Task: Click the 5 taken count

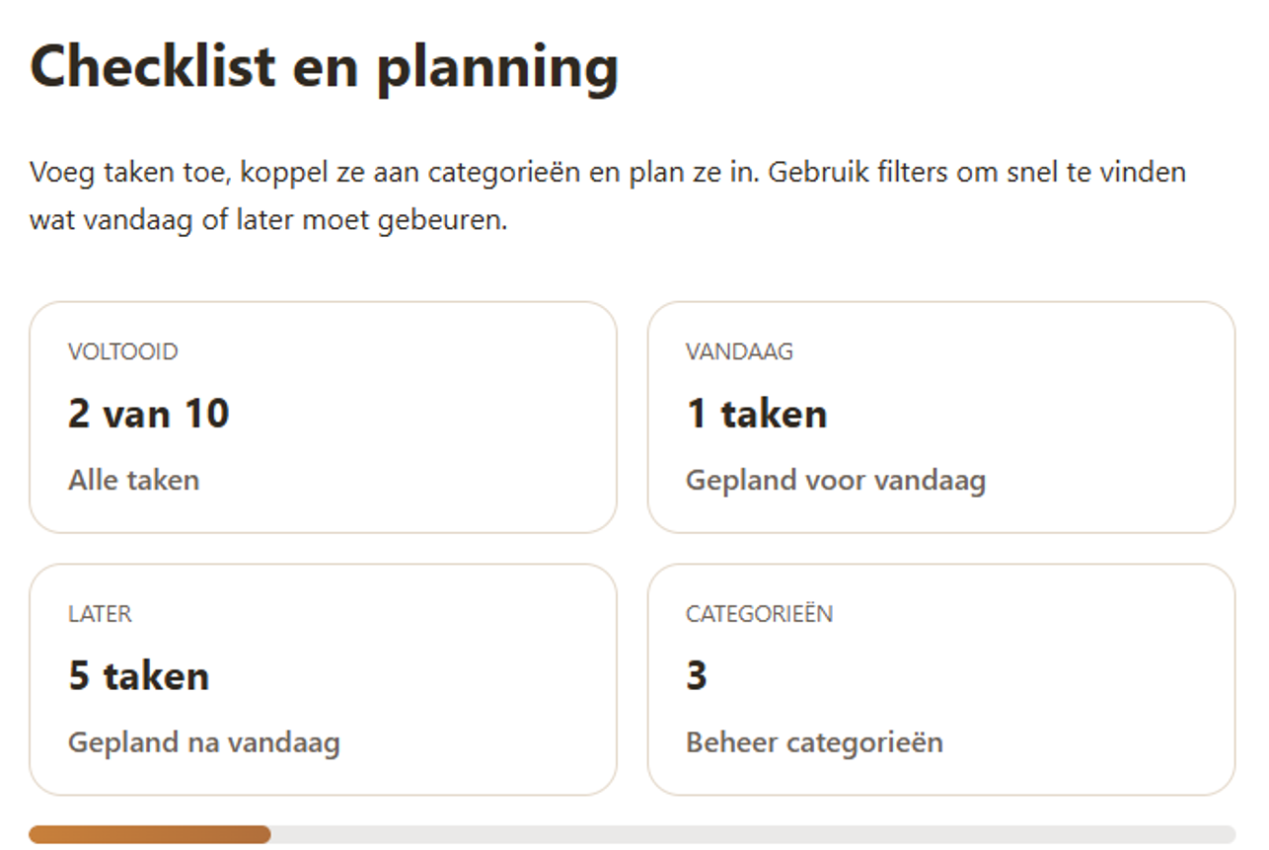Action: click(137, 676)
